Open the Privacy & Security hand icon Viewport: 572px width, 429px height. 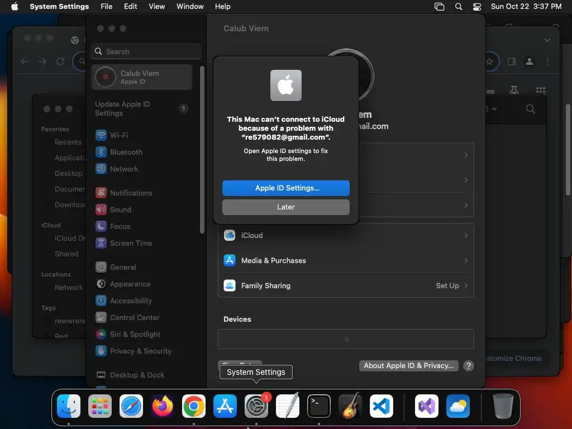tap(101, 351)
